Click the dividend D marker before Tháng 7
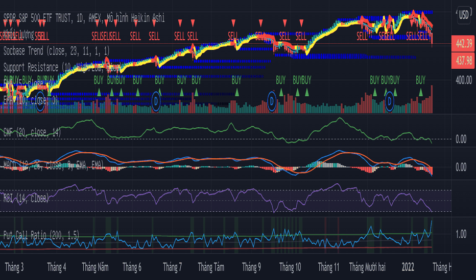The width and height of the screenshot is (476, 280). (157, 101)
